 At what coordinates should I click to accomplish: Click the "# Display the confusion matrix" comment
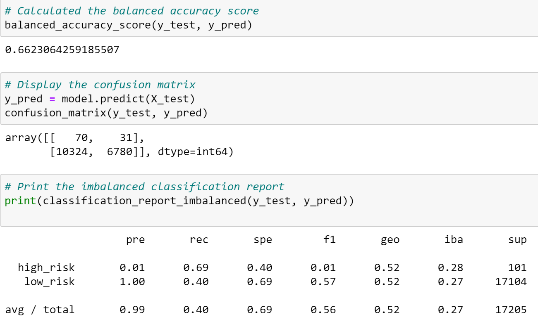pyautogui.click(x=100, y=85)
